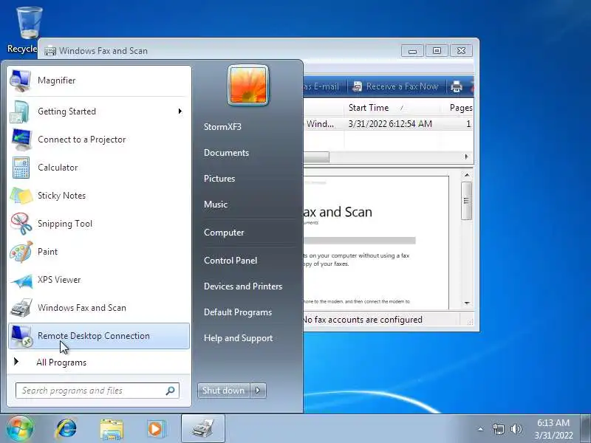The height and width of the screenshot is (443, 591).
Task: Click the Pages column header
Action: [457, 108]
